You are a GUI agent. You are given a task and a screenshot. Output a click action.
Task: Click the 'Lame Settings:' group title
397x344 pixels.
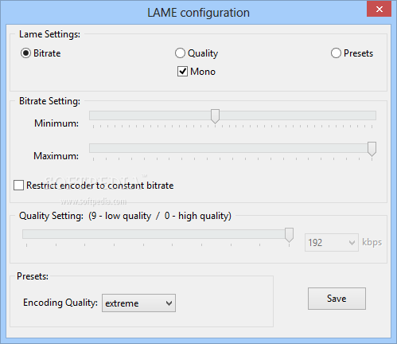[x=49, y=34]
